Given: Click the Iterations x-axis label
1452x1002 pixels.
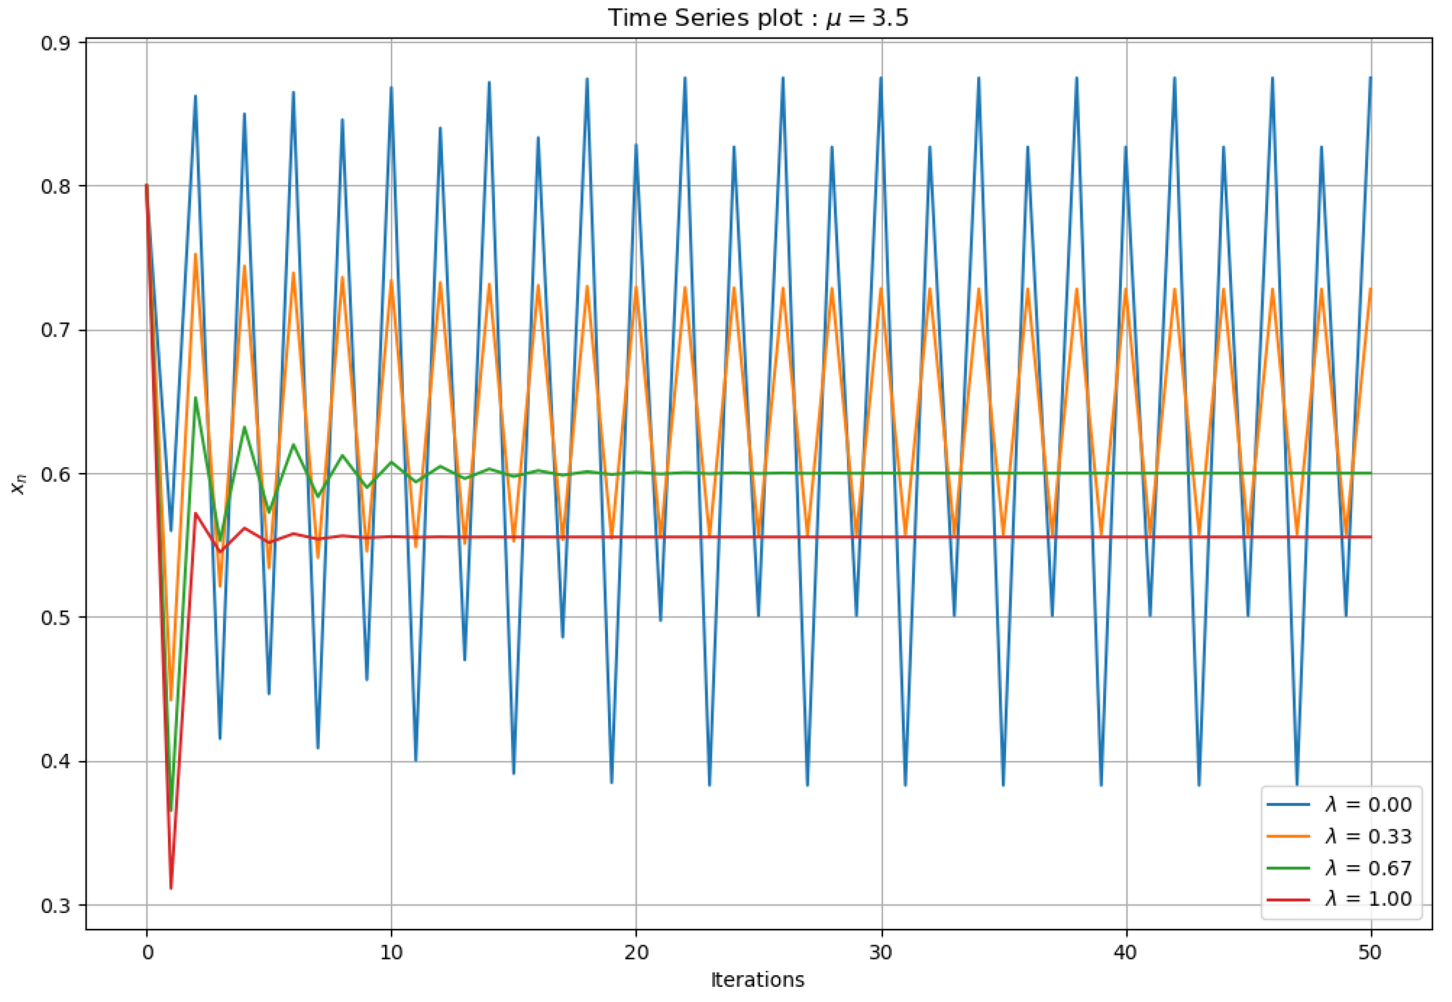Looking at the screenshot, I should tap(757, 980).
